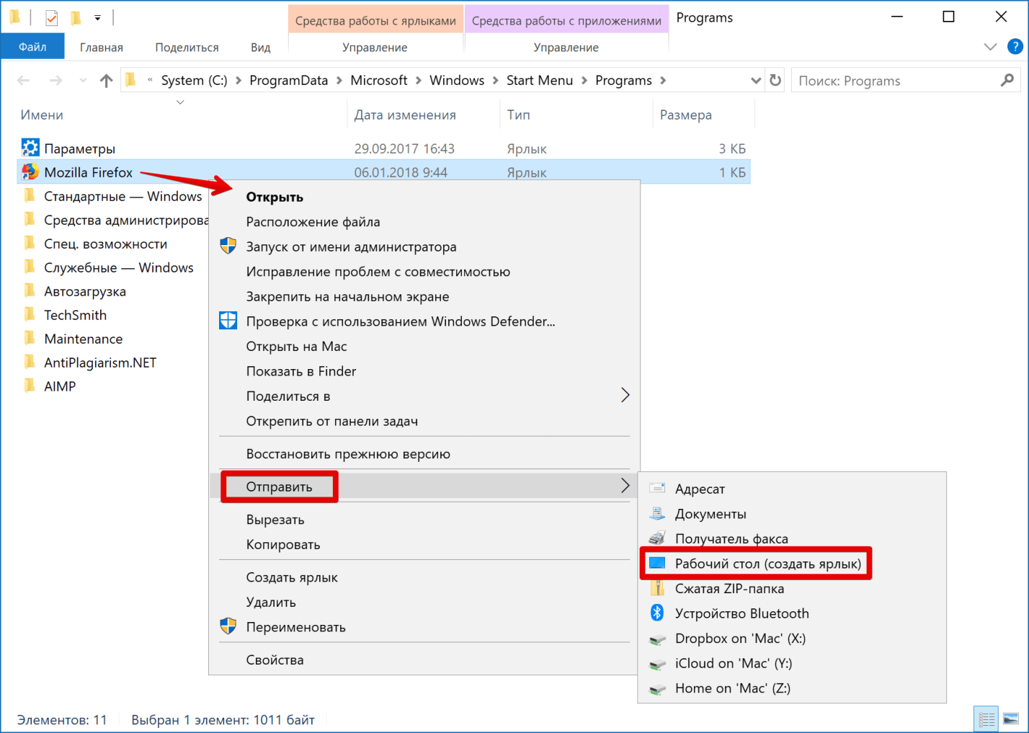Screen dimensions: 1029x733
Task: Click the network drive icon for Home on 'Mac'
Action: [x=657, y=689]
